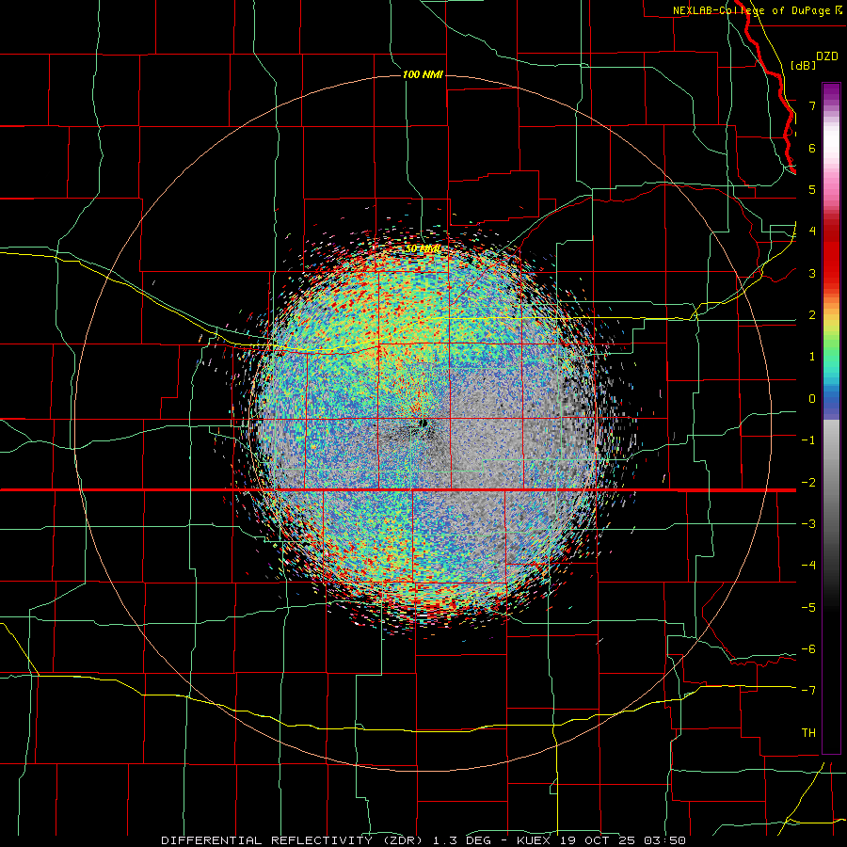847x847 pixels.
Task: Click the gray -2 dB color band
Action: click(x=831, y=482)
